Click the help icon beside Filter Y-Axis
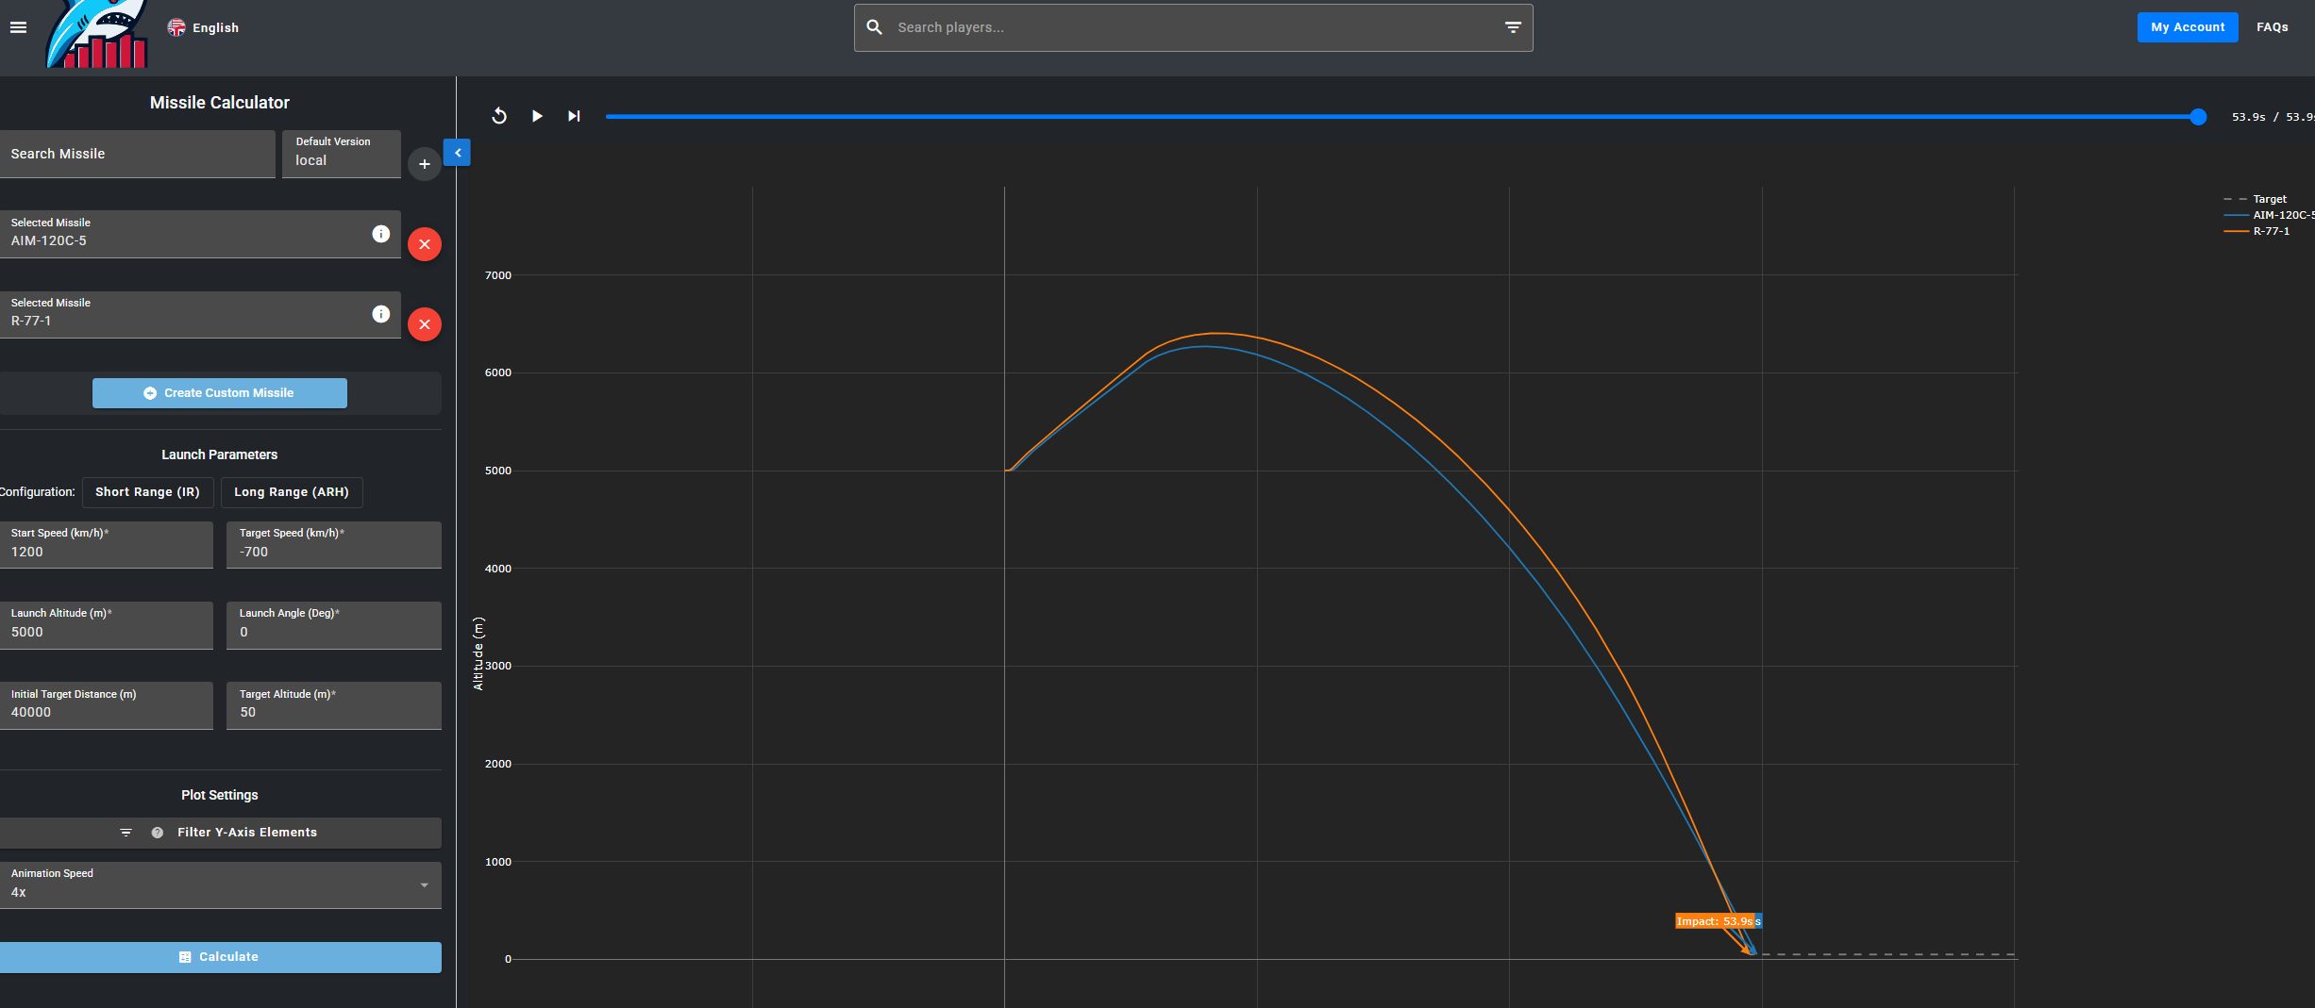The width and height of the screenshot is (2315, 1008). coord(158,833)
